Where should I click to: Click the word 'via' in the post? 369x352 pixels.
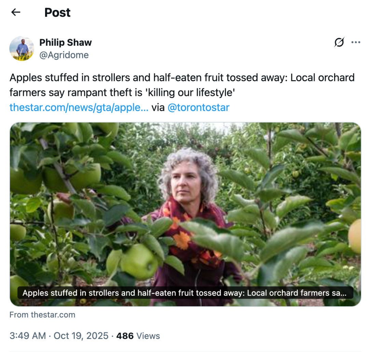[158, 108]
